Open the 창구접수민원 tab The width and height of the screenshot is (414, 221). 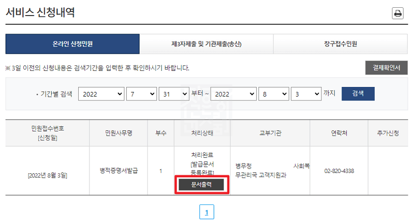(341, 44)
